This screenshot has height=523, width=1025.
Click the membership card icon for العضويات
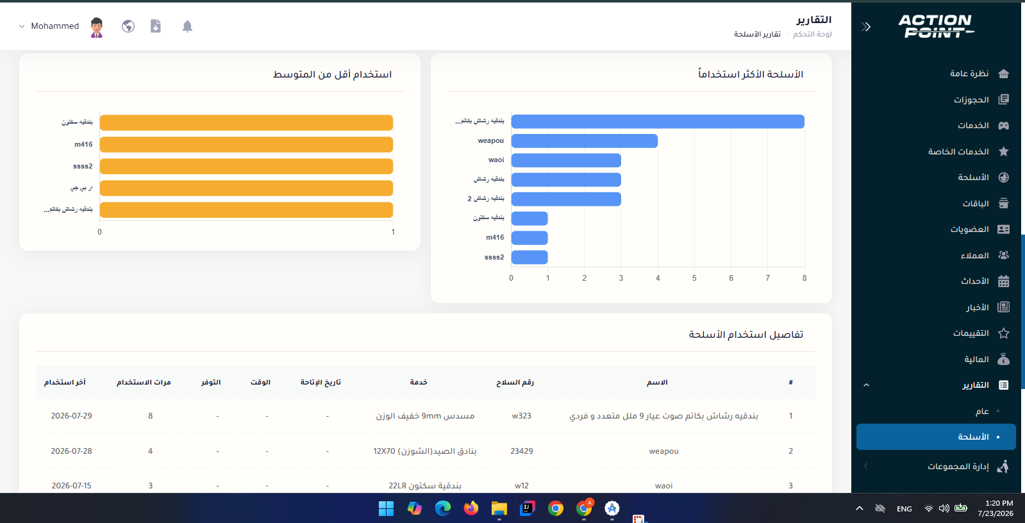pos(1004,229)
